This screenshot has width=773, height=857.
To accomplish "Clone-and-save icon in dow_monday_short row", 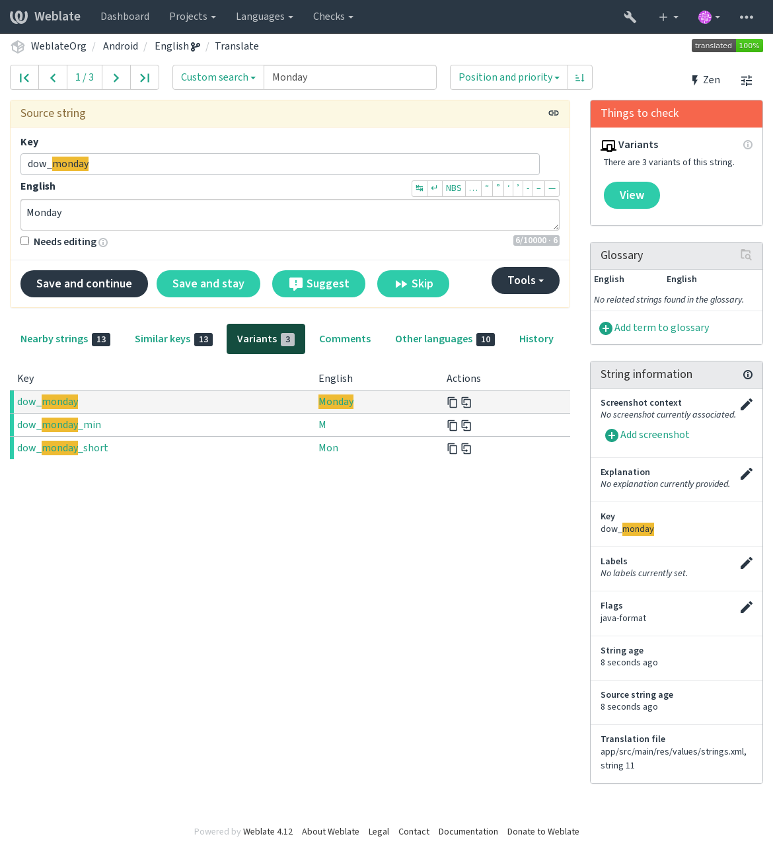I will (466, 449).
